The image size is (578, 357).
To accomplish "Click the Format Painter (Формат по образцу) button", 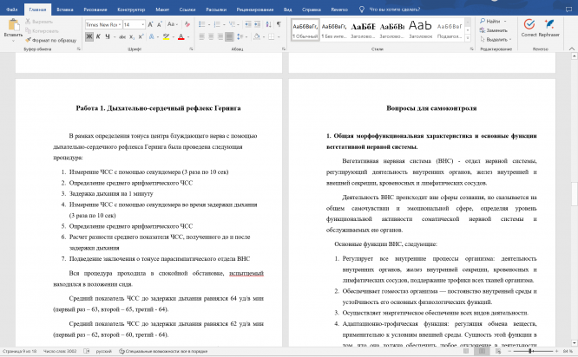I will (50, 40).
